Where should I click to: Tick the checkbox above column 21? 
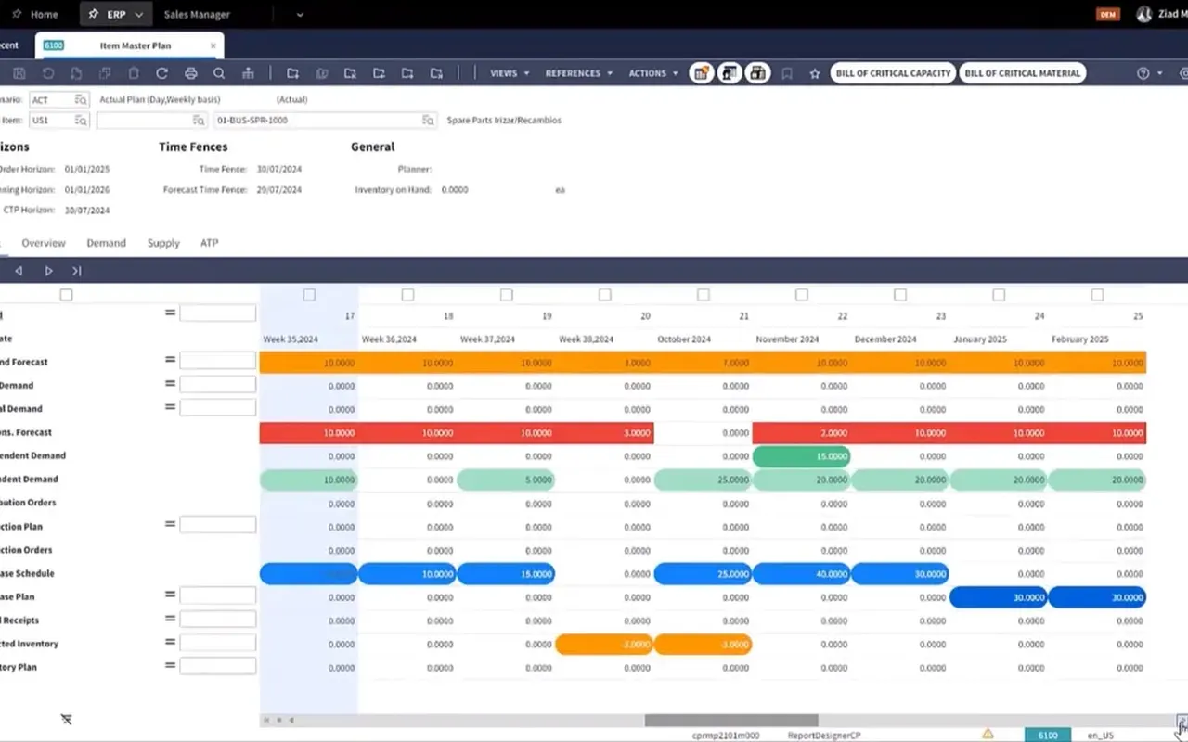point(704,295)
